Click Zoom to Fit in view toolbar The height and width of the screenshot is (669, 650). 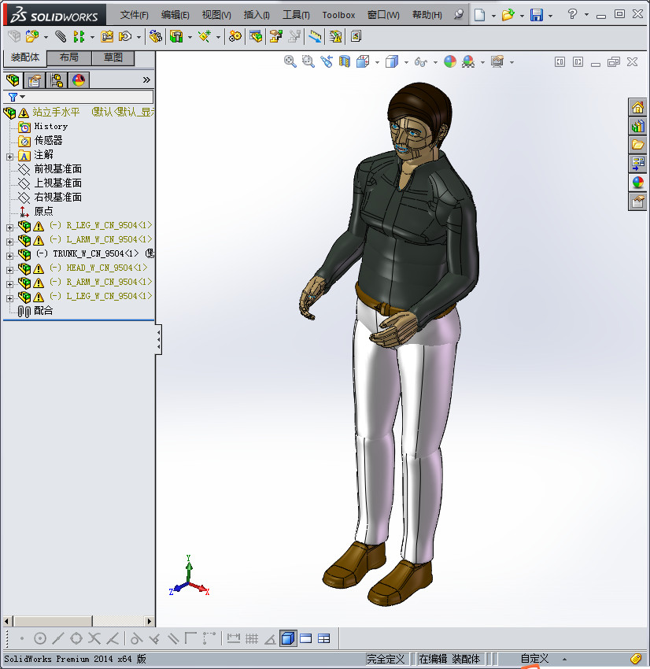(x=290, y=62)
